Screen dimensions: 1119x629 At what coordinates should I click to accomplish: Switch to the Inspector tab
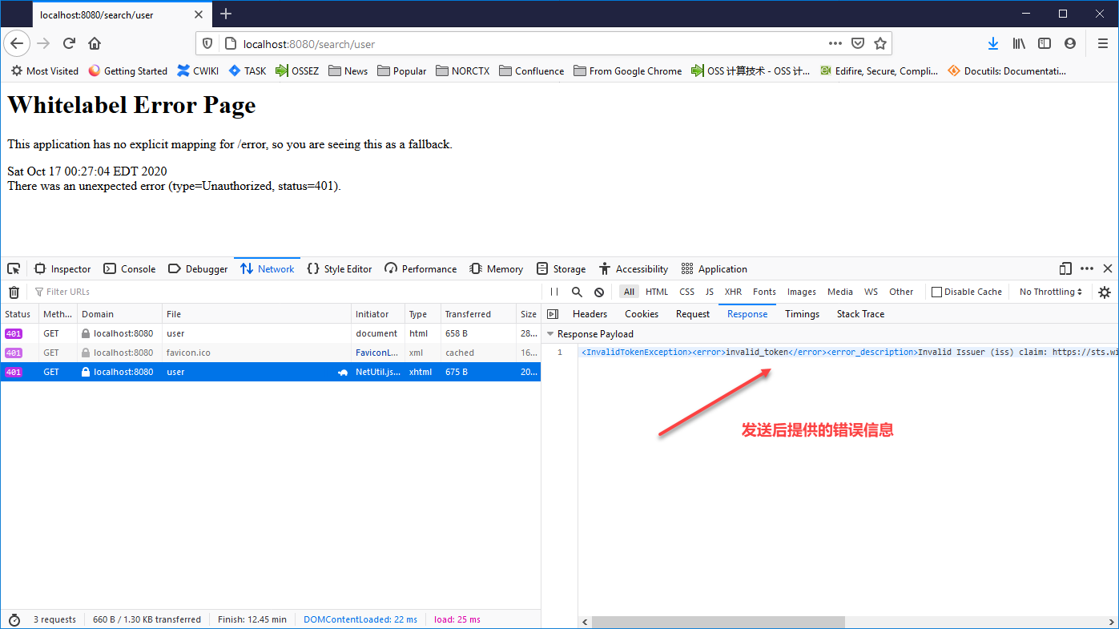62,268
